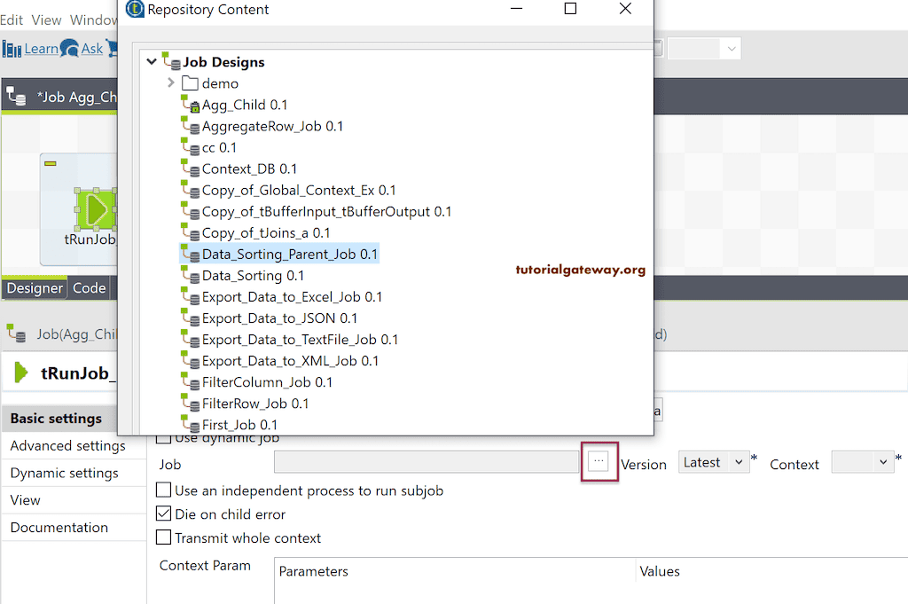This screenshot has width=908, height=604.
Task: Check Use an independent process to run subjob
Action: (x=163, y=491)
